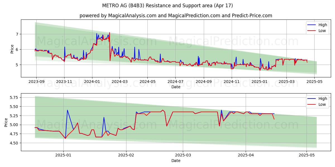Click the price tick '7' on top chart
This screenshot has height=167, width=335.
pos(17,34)
